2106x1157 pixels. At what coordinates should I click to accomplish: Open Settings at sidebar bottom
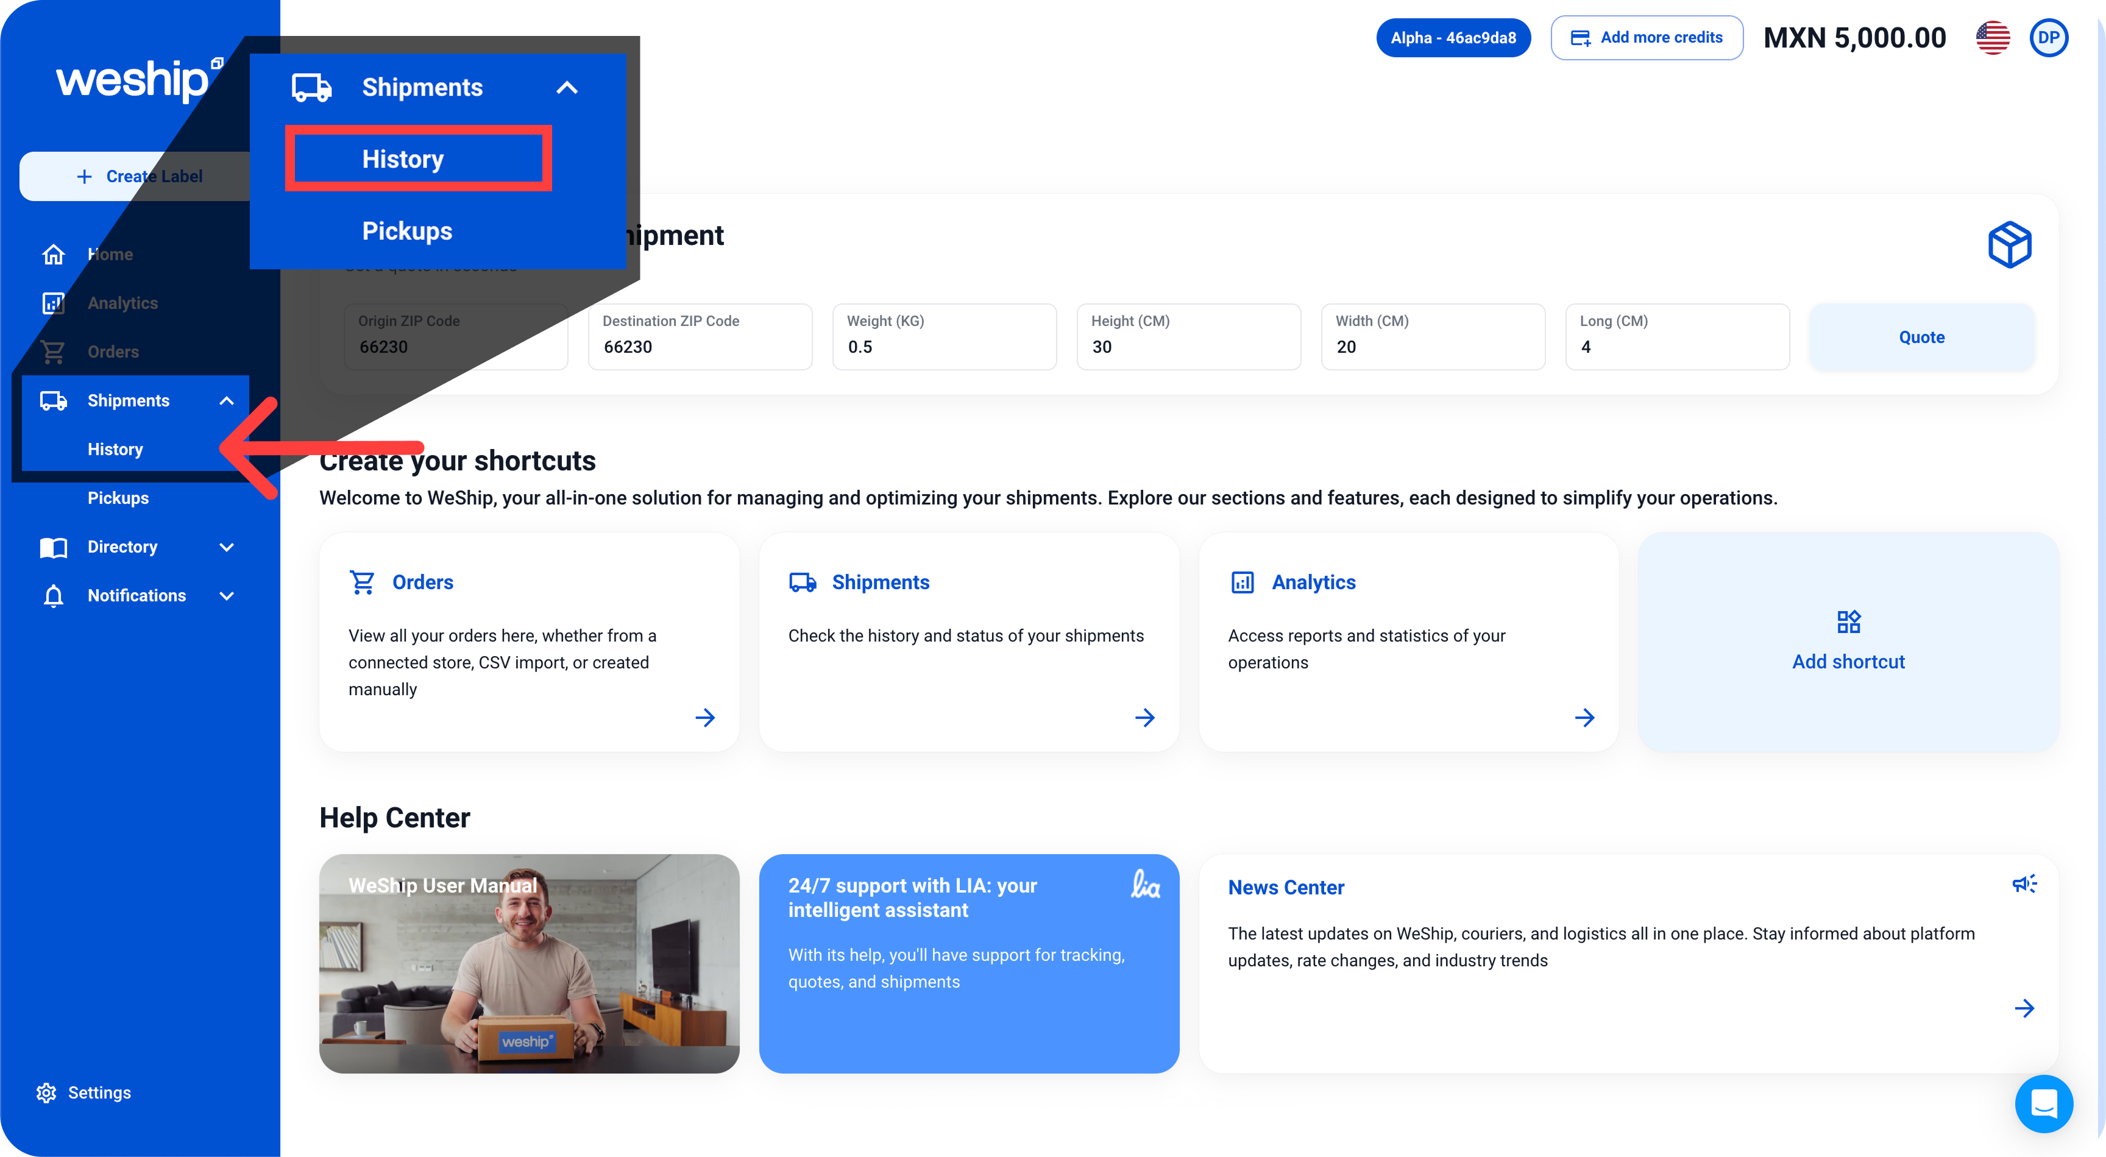click(x=99, y=1092)
